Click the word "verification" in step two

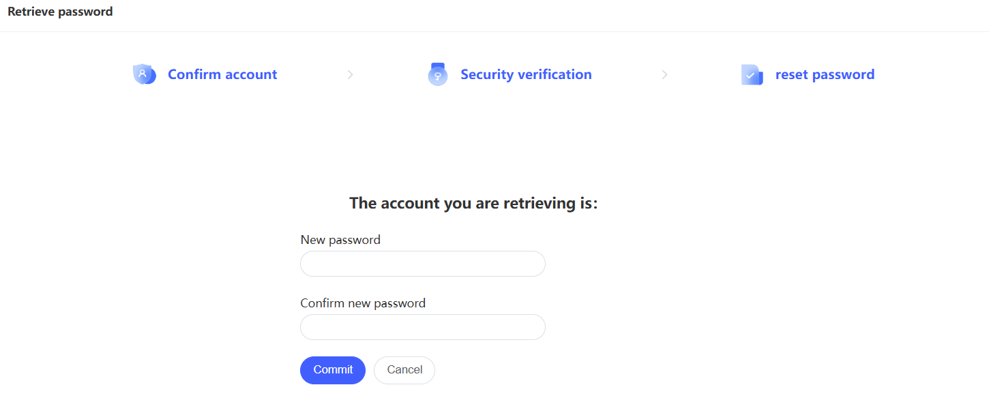pos(553,74)
